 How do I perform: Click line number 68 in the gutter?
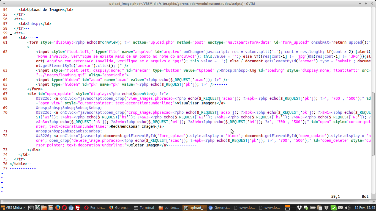[x=5, y=98]
